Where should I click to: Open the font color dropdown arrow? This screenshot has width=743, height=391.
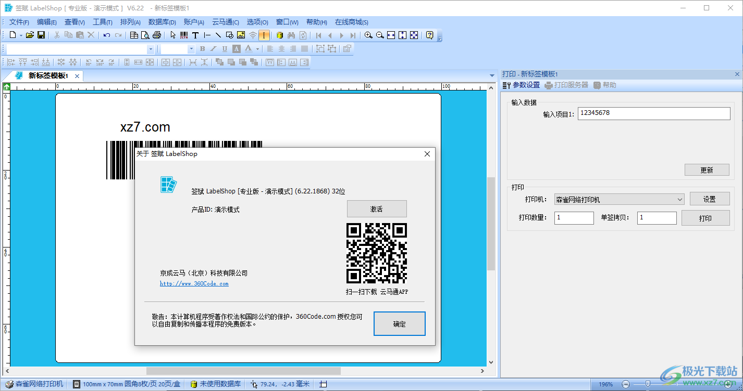(x=257, y=49)
